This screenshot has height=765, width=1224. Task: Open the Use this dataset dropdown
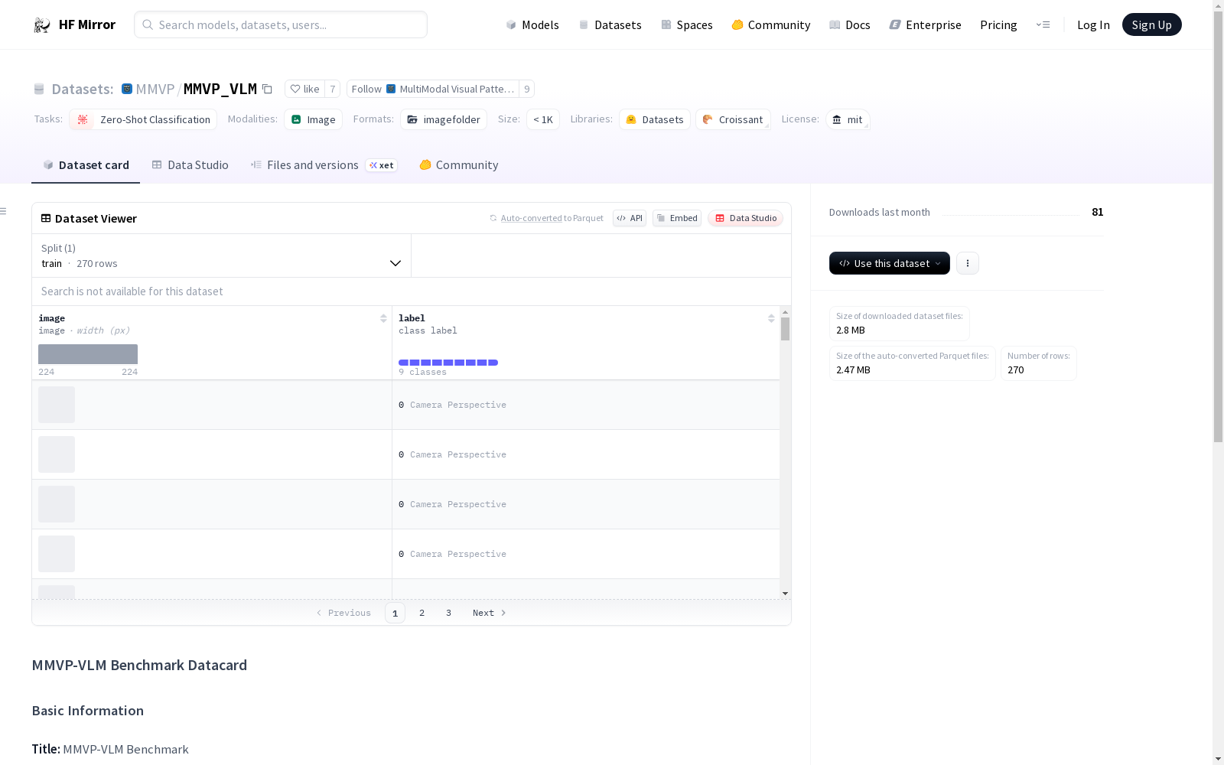[890, 263]
